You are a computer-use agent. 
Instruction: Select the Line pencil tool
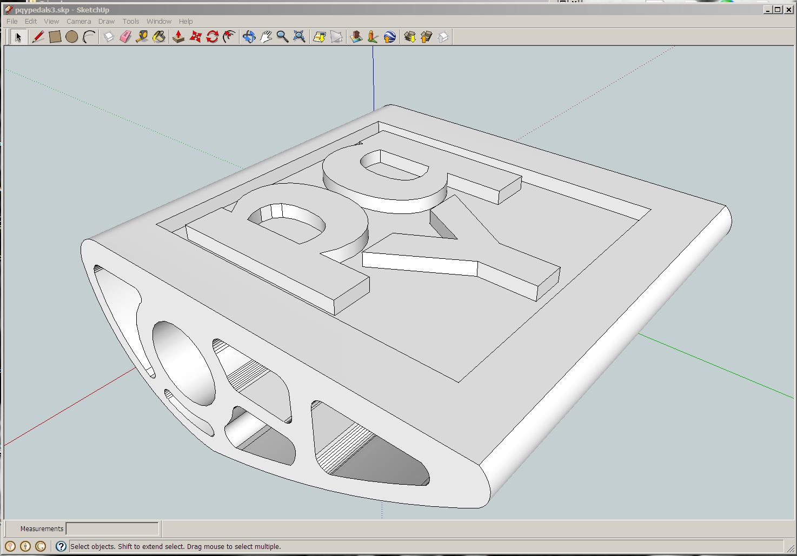38,37
